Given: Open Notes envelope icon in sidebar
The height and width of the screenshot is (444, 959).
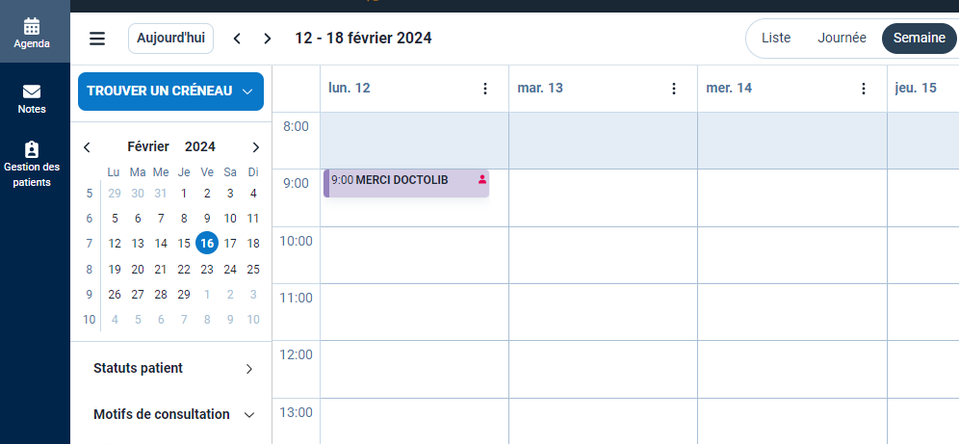Looking at the screenshot, I should (x=32, y=91).
